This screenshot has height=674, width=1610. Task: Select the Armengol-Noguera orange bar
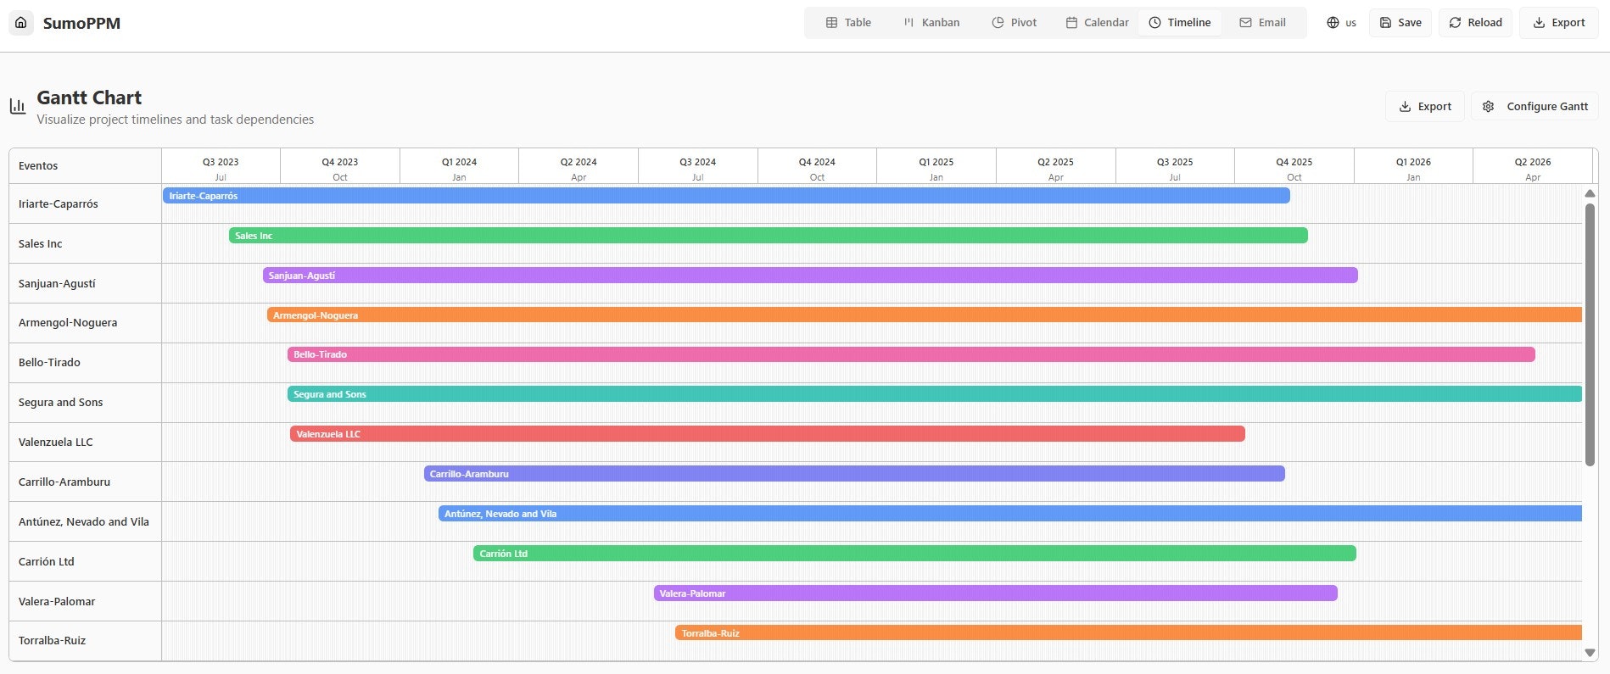tap(925, 315)
